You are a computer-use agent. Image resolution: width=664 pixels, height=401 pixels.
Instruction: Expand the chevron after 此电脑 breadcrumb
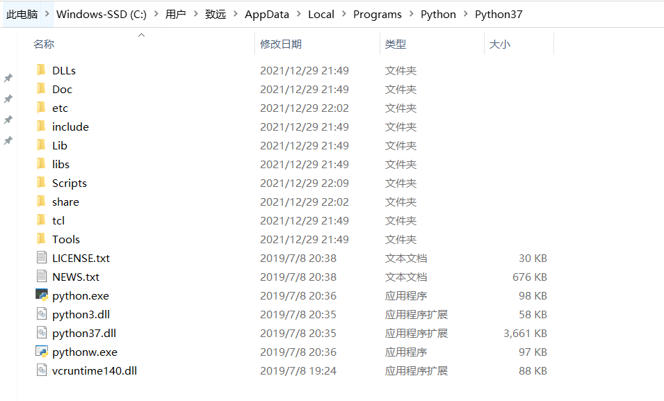tap(47, 14)
